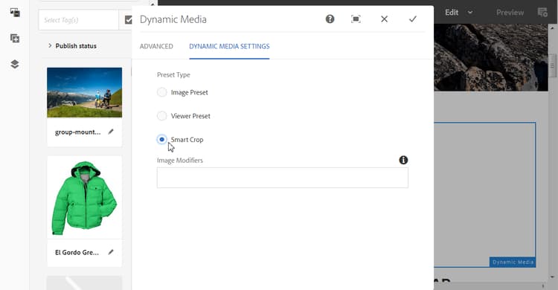
Task: Click the 'group-mount...' asset name
Action: tap(77, 132)
